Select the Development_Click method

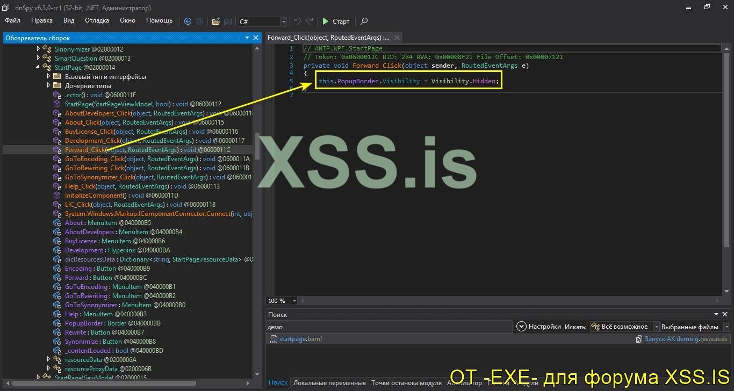click(154, 140)
